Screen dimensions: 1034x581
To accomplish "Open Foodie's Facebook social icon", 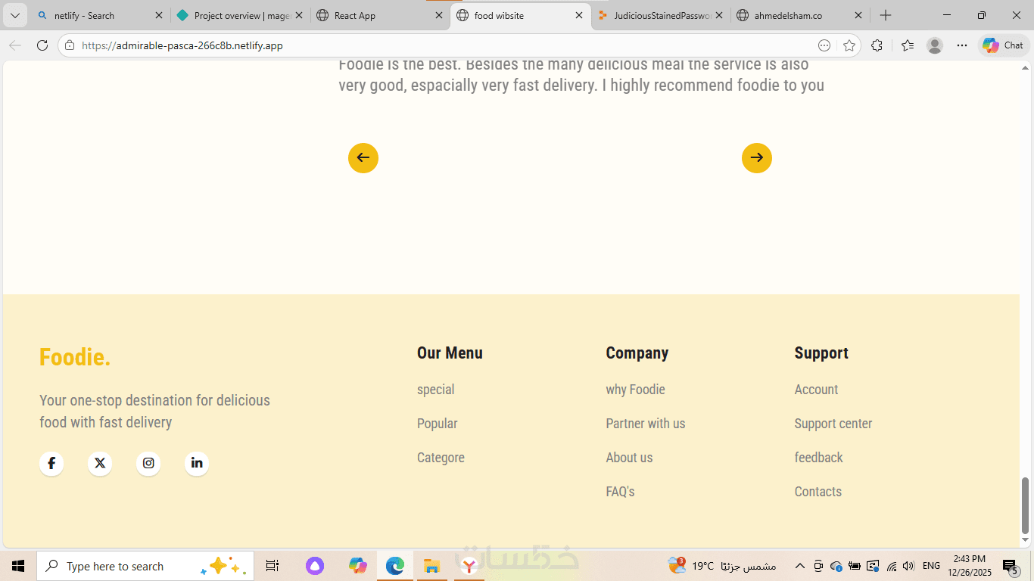I will click(x=51, y=463).
